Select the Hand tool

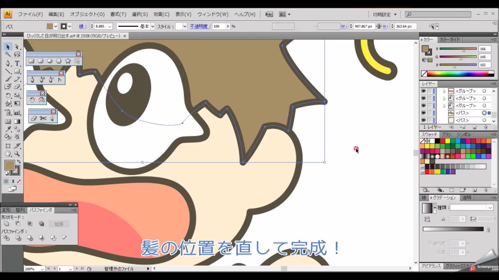pos(8,154)
